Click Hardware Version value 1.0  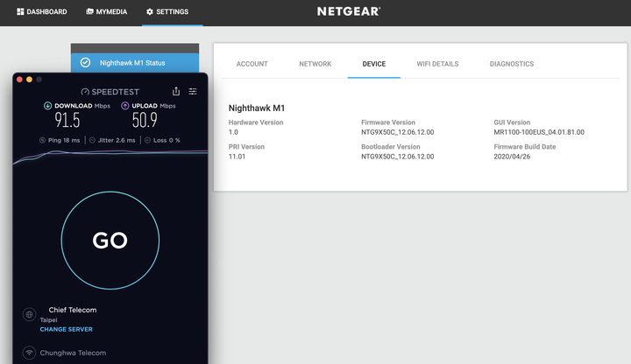(x=233, y=132)
